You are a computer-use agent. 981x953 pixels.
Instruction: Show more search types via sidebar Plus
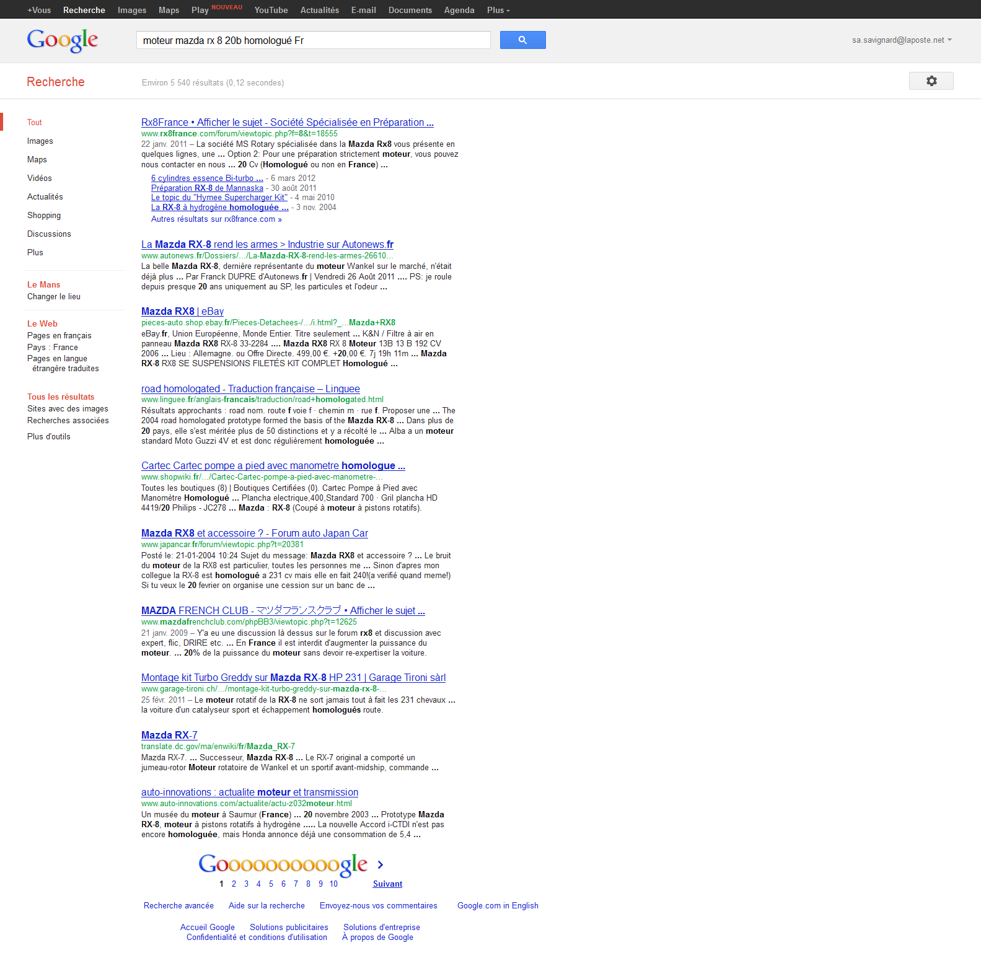click(x=35, y=253)
